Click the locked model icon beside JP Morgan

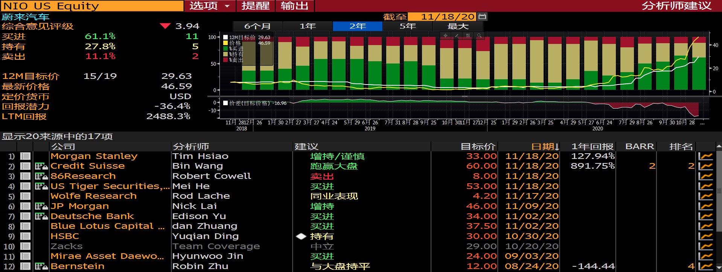coord(41,206)
